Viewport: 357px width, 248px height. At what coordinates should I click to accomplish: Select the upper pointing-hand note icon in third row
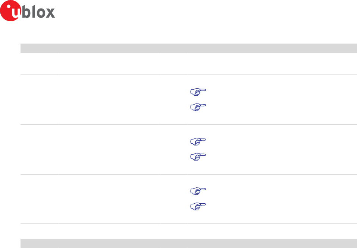pos(198,142)
